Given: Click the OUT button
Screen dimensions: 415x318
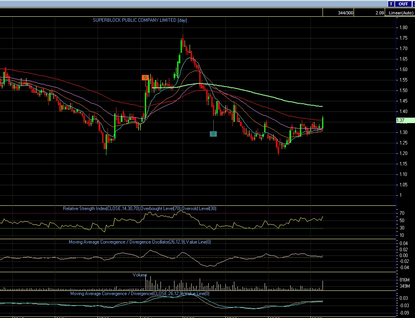Looking at the screenshot, I should pos(403,4).
